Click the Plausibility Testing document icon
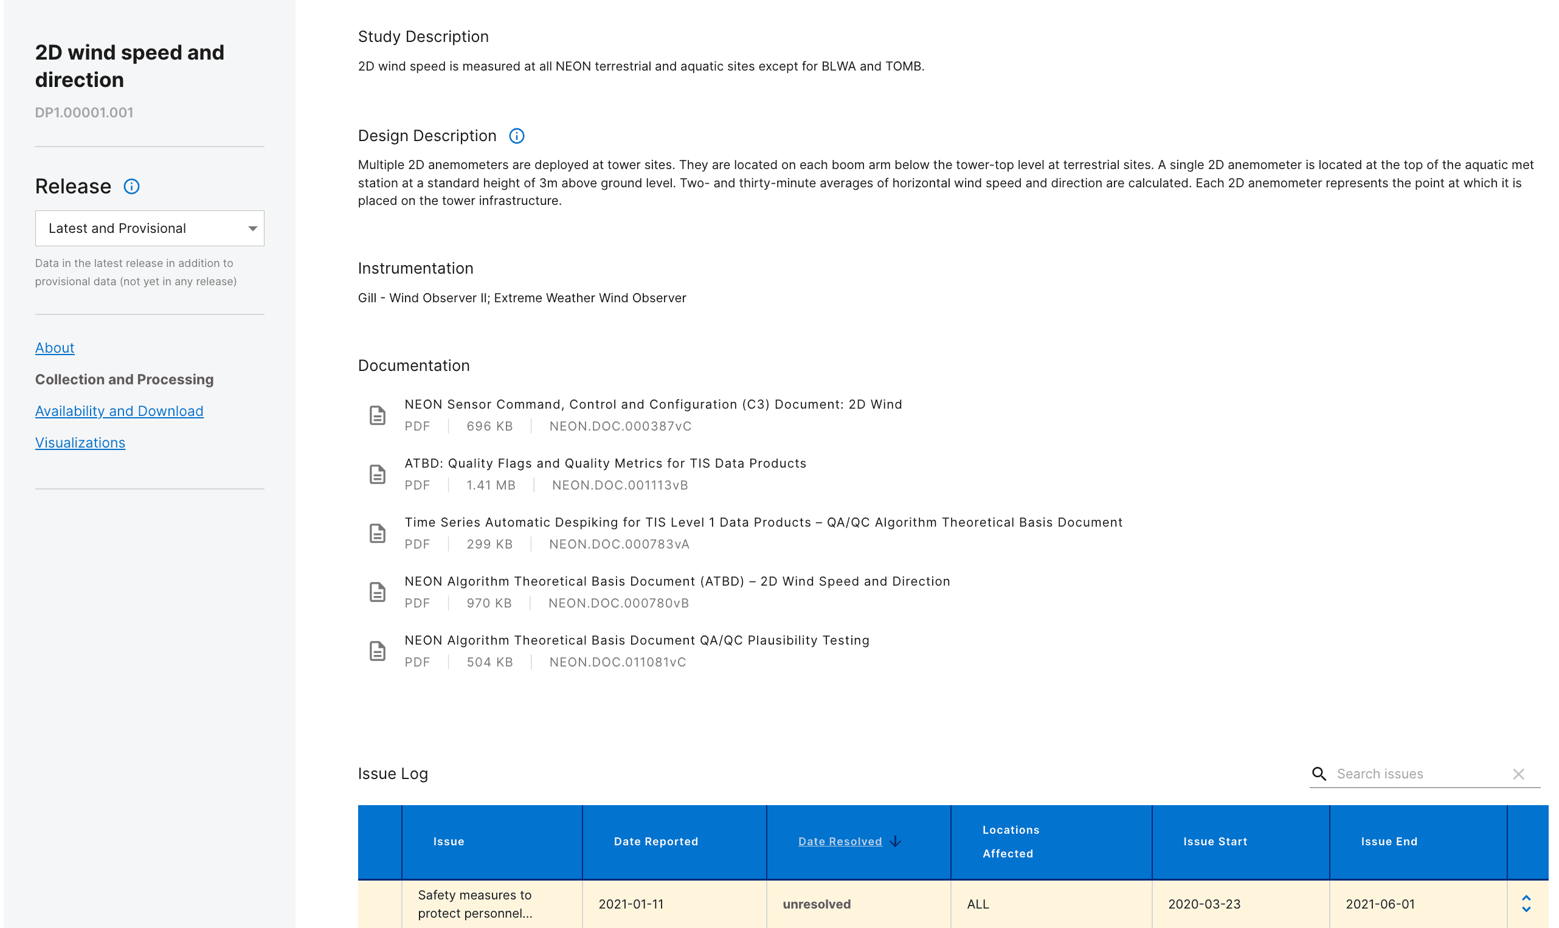The height and width of the screenshot is (928, 1559). click(378, 651)
